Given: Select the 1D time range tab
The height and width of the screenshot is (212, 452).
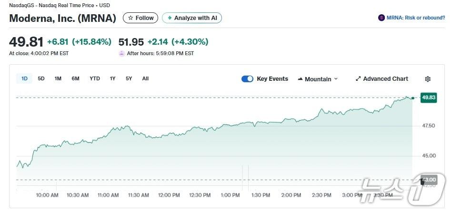Looking at the screenshot, I should coord(24,78).
